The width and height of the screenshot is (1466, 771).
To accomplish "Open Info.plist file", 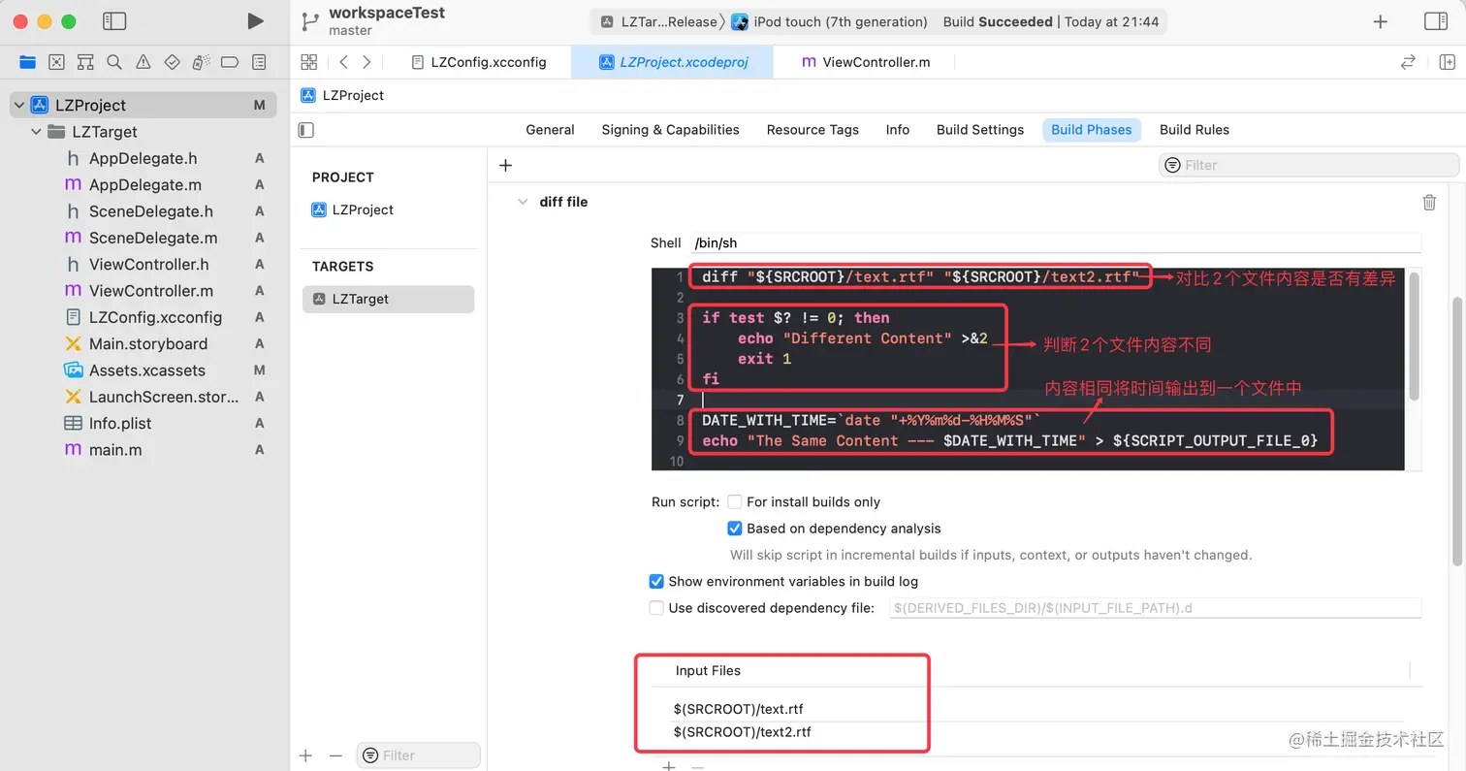I will click(120, 423).
